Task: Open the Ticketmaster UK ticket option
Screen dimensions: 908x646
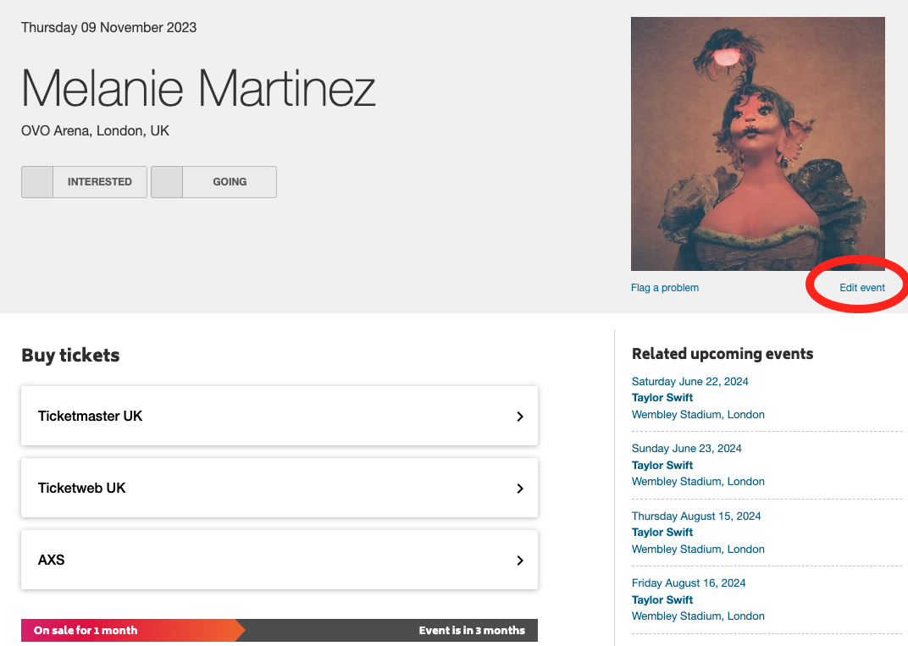Action: click(x=280, y=416)
